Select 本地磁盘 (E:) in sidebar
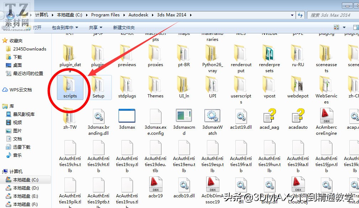Viewport: 359px width, 208px height. [x=22, y=196]
